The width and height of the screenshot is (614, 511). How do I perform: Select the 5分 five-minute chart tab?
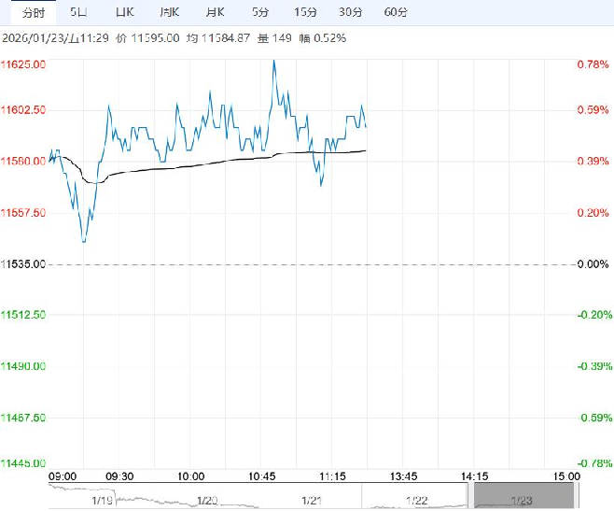click(259, 12)
